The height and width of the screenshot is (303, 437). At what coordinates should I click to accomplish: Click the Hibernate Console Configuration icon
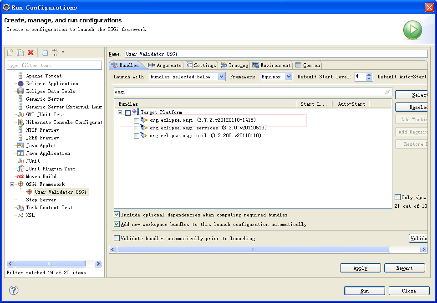pyautogui.click(x=21, y=122)
